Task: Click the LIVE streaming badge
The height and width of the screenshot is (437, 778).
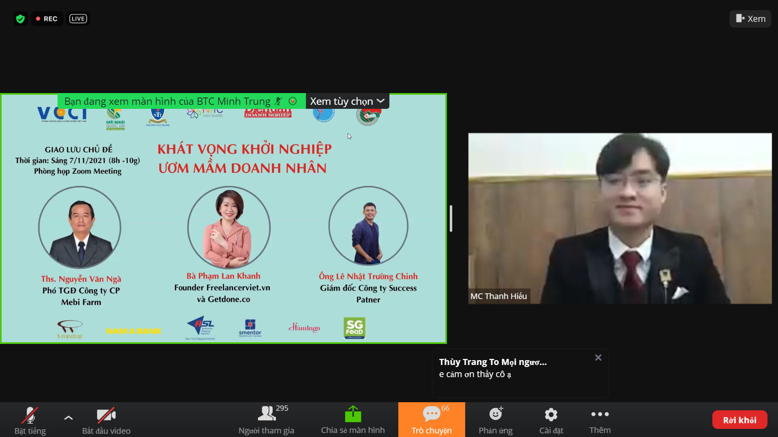Action: (x=78, y=19)
